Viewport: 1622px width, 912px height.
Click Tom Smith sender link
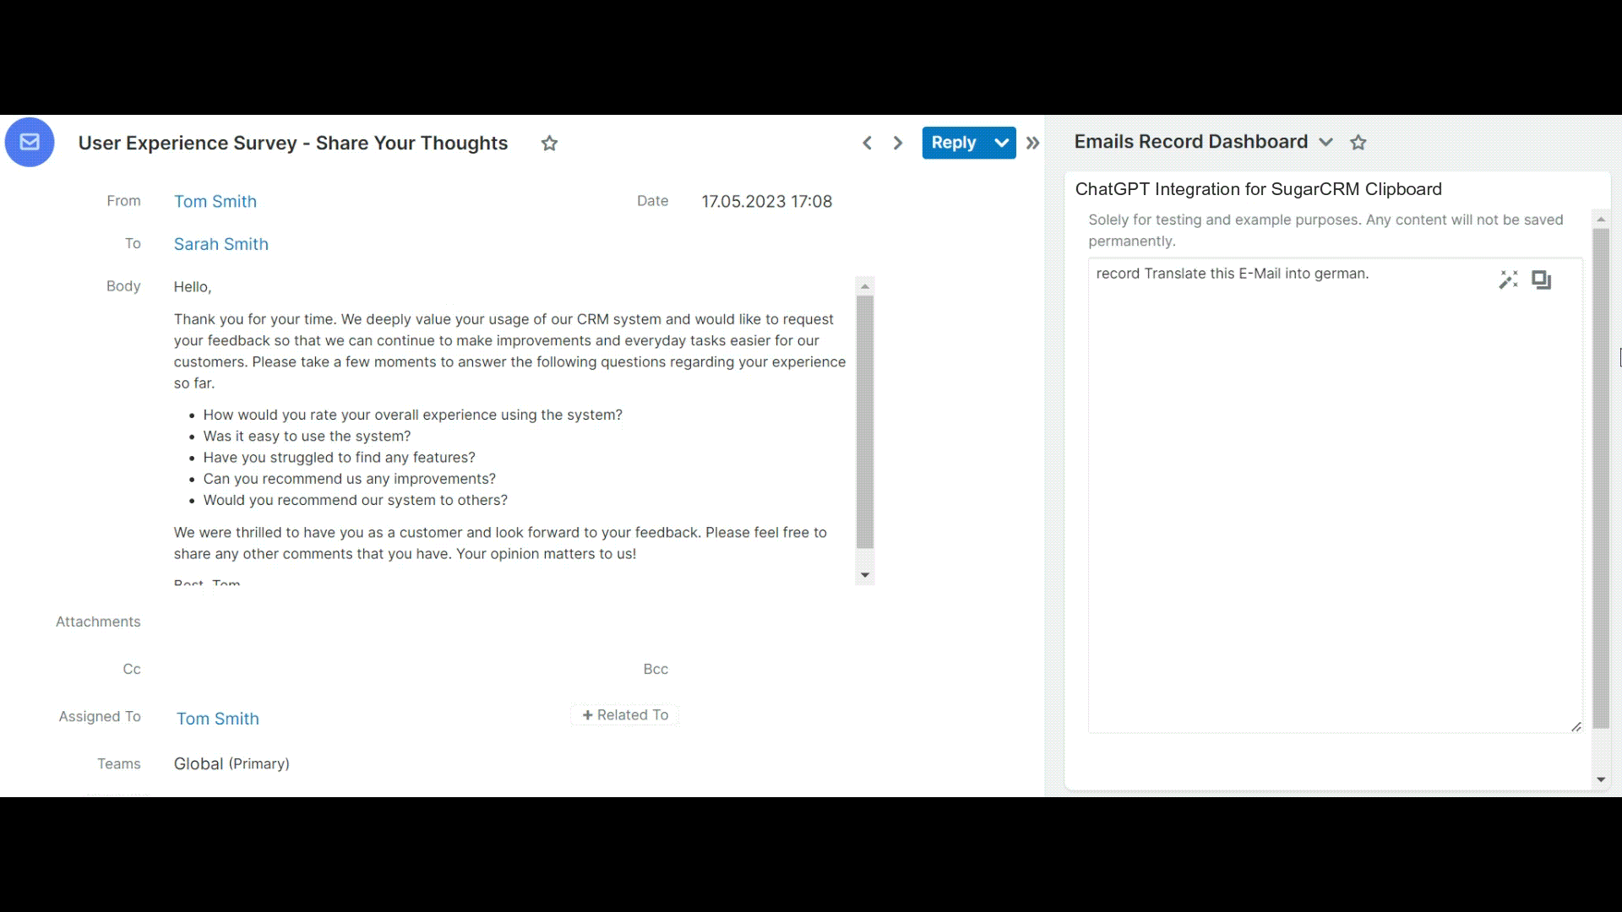tap(216, 202)
